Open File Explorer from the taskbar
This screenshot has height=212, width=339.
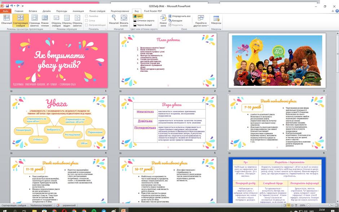point(34,211)
